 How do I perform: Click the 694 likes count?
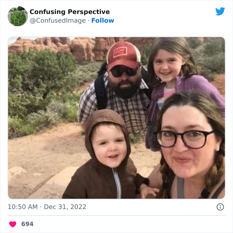pos(27,224)
